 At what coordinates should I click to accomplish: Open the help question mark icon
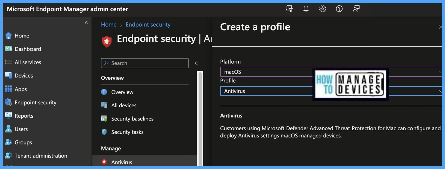(x=339, y=9)
